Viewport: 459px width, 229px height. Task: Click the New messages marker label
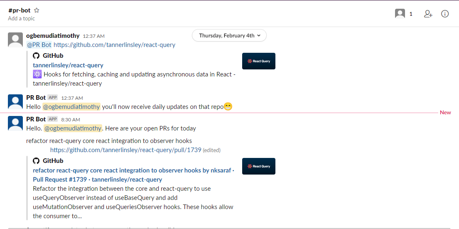click(x=445, y=113)
